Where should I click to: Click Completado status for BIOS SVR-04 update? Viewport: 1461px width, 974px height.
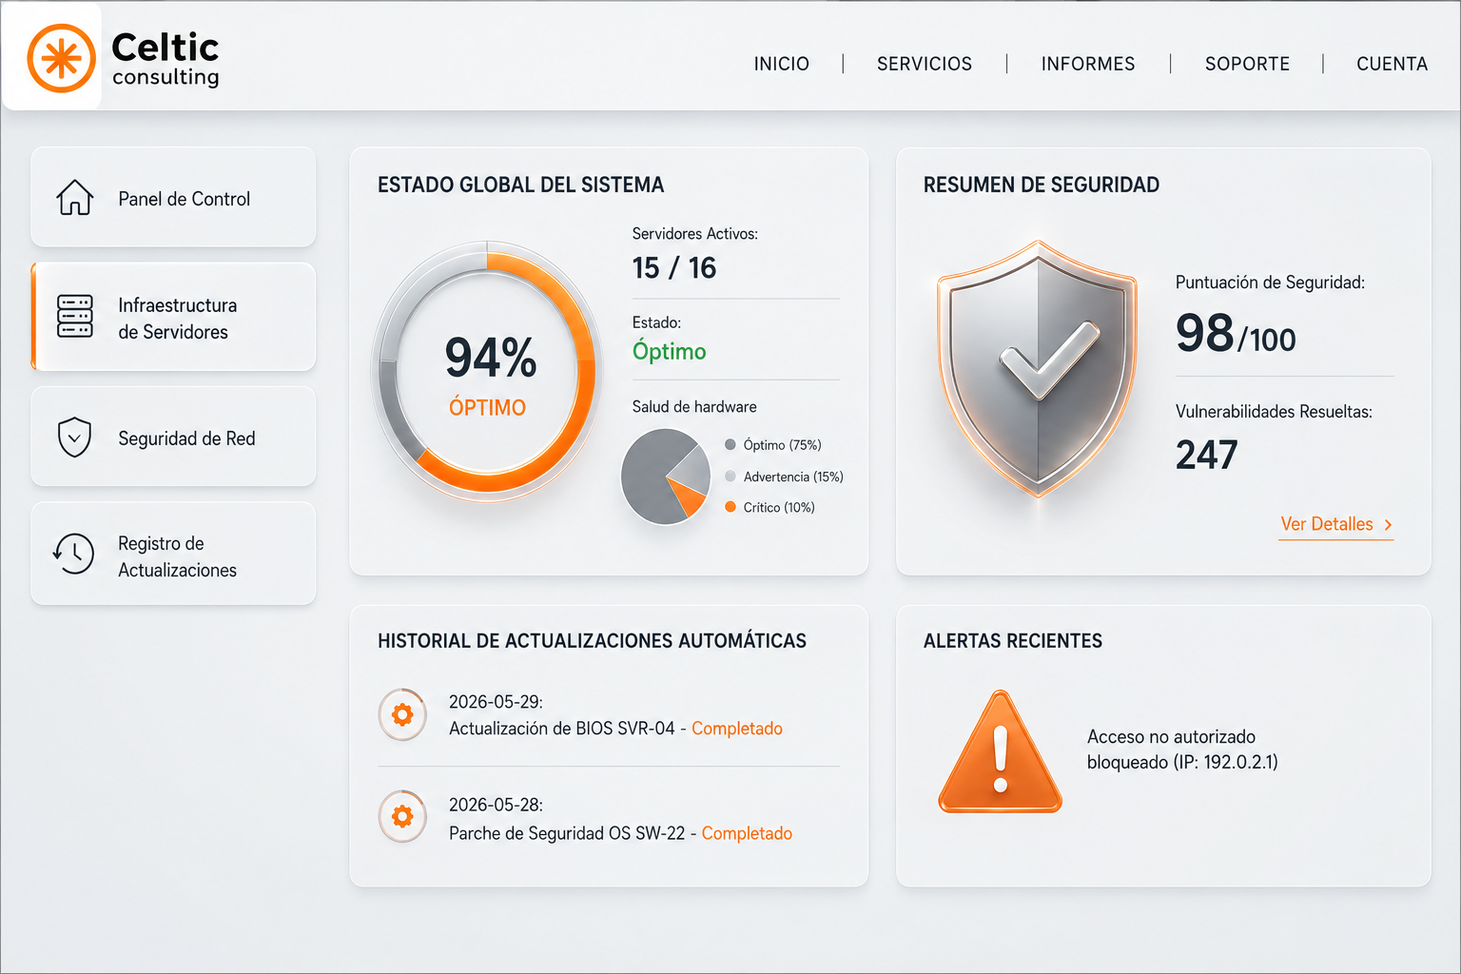[737, 729]
